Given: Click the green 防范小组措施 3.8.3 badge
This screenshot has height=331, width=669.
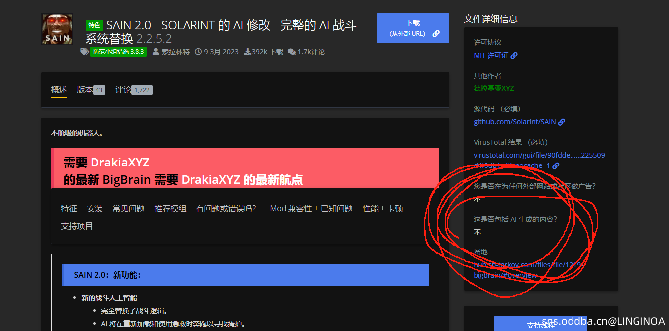Looking at the screenshot, I should click(x=118, y=52).
